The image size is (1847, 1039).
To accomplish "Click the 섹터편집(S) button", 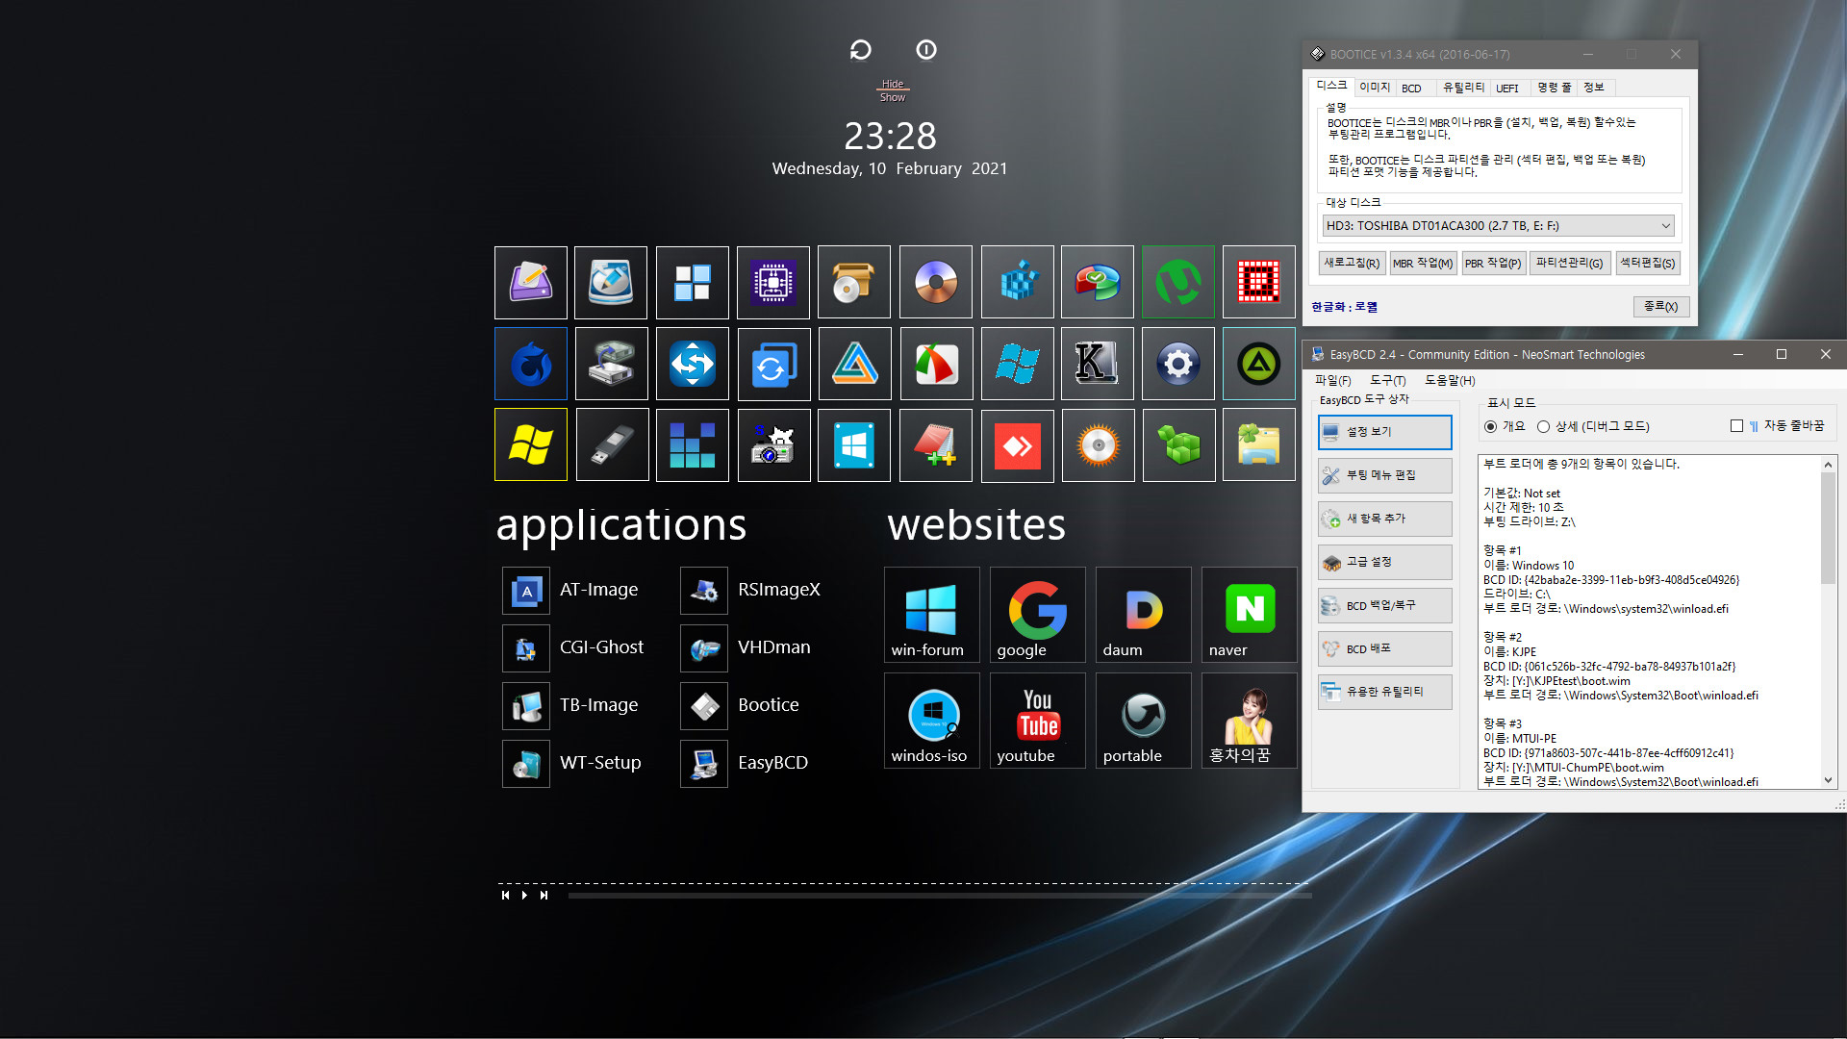I will click(1647, 263).
